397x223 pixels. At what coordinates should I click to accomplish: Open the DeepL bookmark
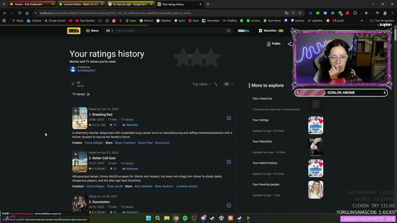(x=18, y=21)
